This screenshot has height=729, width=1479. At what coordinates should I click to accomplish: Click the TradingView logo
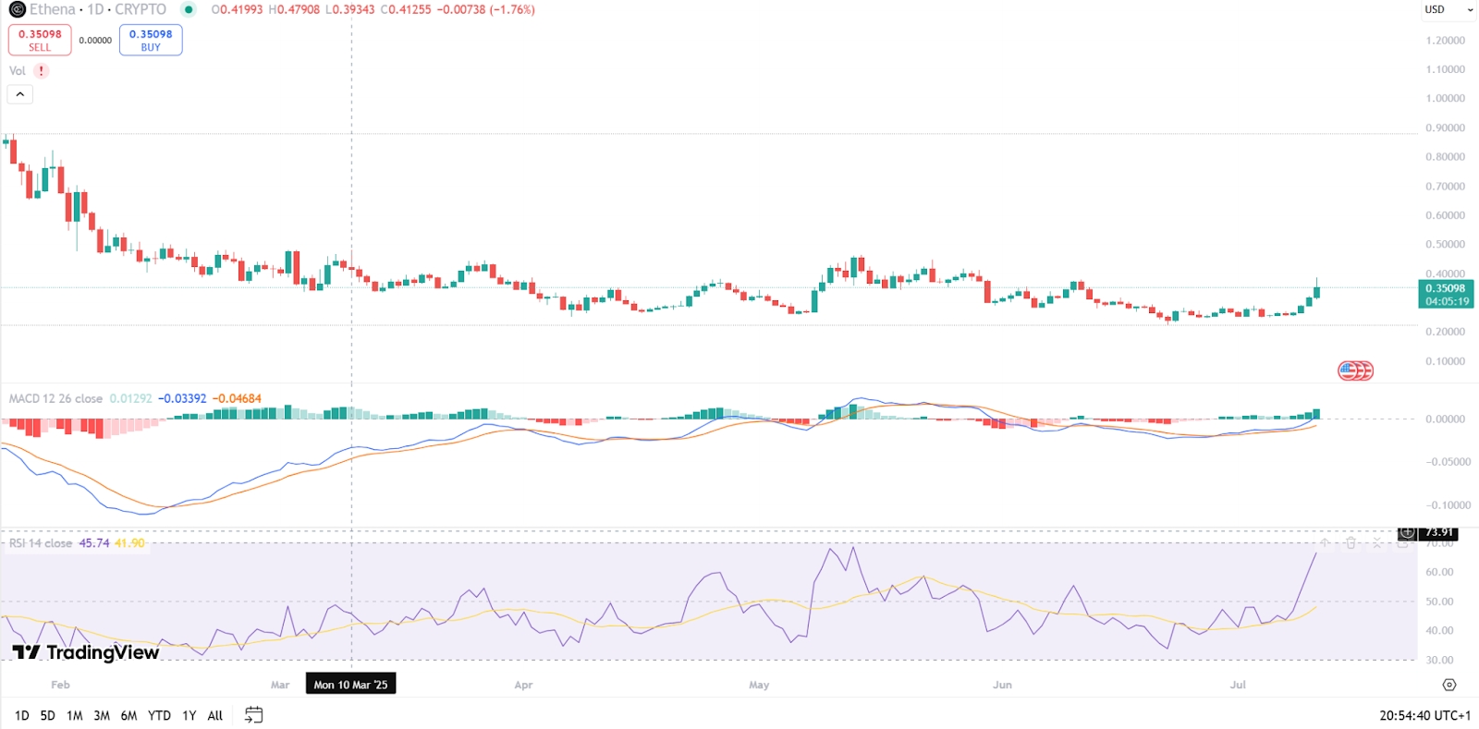pos(86,652)
